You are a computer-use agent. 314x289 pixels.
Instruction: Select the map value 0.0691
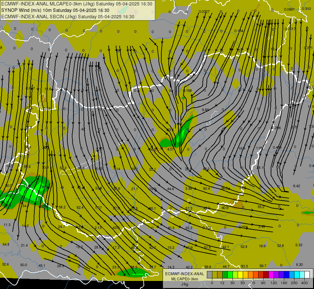[289, 9]
